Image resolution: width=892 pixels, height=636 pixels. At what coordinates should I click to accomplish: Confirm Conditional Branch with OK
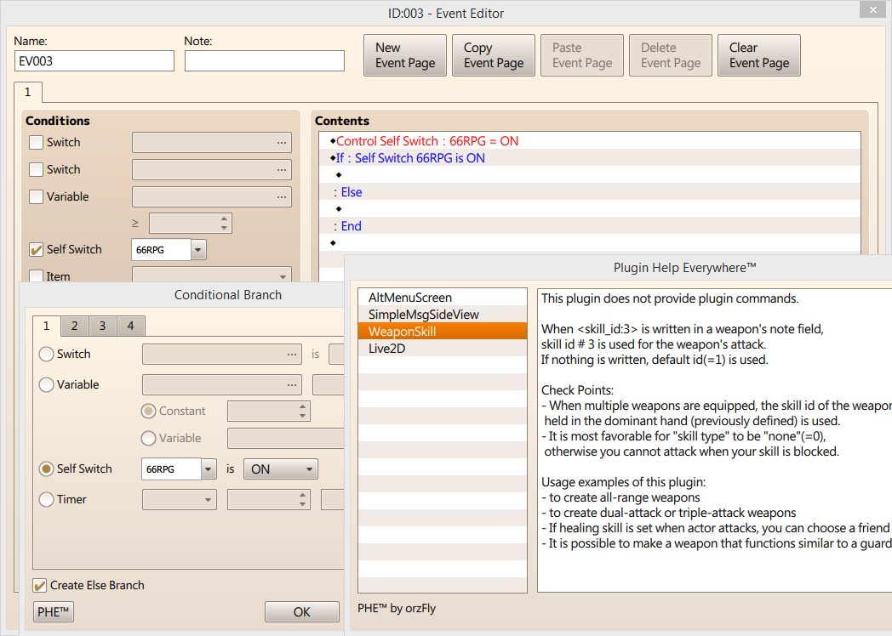301,611
